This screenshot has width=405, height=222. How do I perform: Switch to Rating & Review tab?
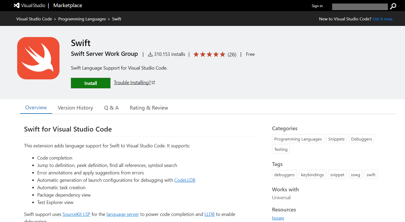pos(149,108)
